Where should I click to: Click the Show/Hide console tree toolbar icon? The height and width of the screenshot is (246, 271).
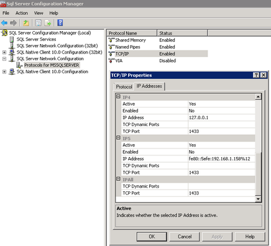(x=39, y=23)
